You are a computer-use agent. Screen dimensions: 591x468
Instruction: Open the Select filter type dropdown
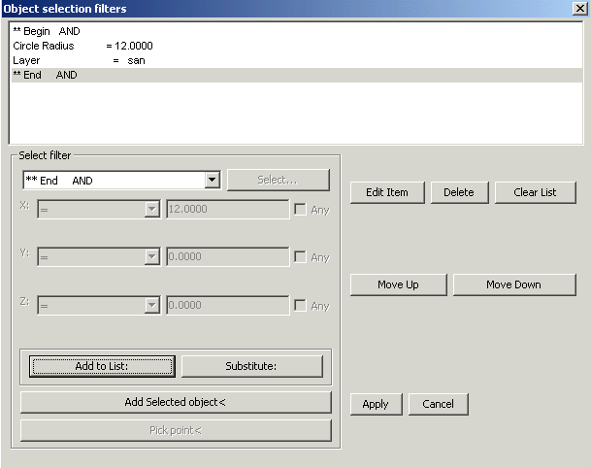tap(212, 180)
